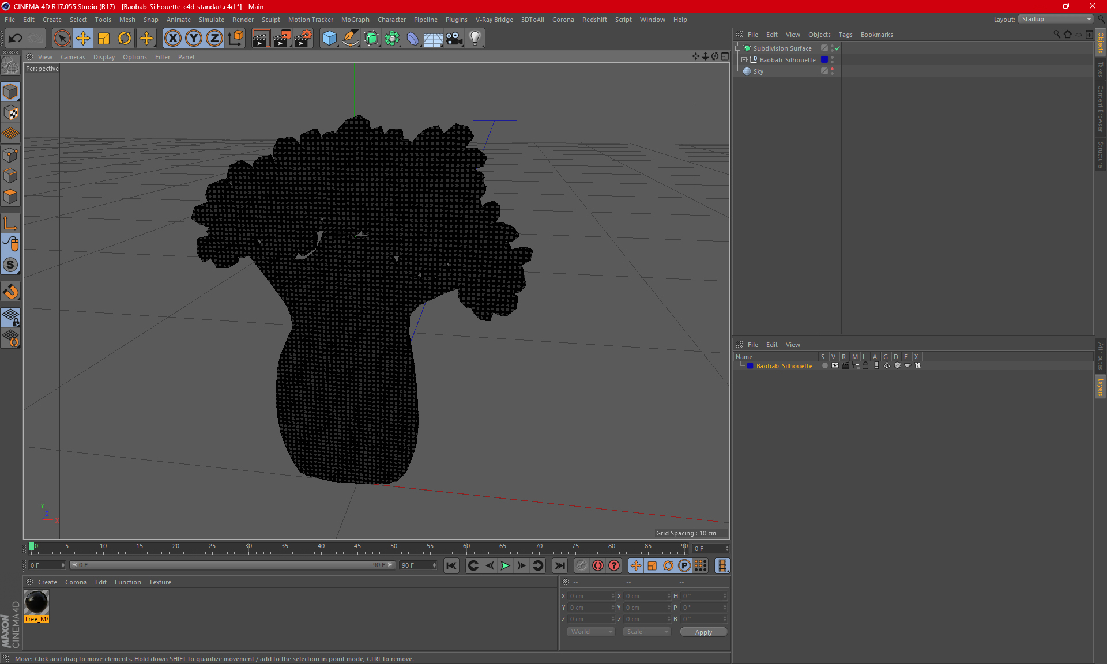Toggle Y axis lock
Screen dimensions: 1107x664
coord(194,38)
